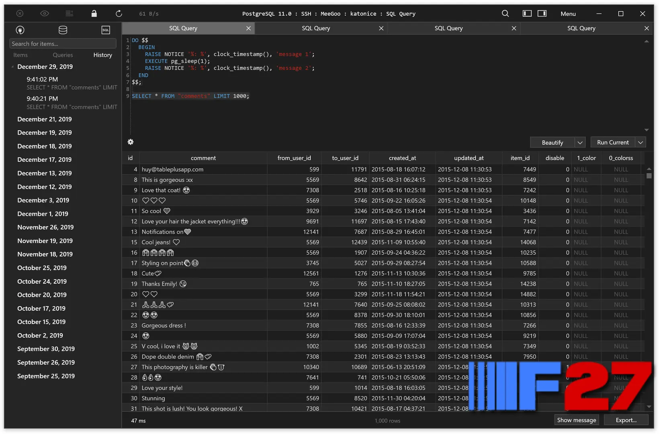The width and height of the screenshot is (659, 434).
Task: Click the refresh icon
Action: click(x=119, y=13)
